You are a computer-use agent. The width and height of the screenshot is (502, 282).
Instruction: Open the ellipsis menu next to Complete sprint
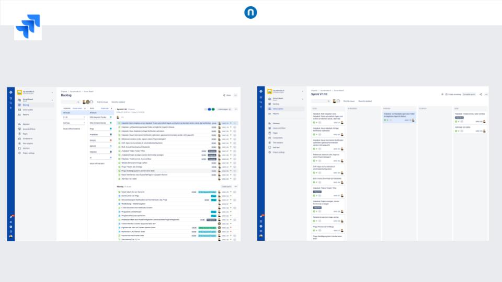click(486, 95)
